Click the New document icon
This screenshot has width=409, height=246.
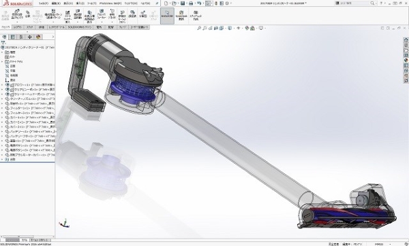tap(166, 3)
